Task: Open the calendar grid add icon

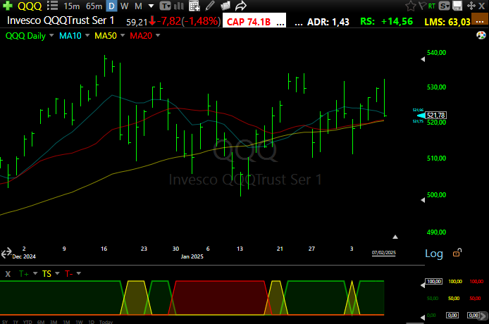Action: pyautogui.click(x=194, y=6)
